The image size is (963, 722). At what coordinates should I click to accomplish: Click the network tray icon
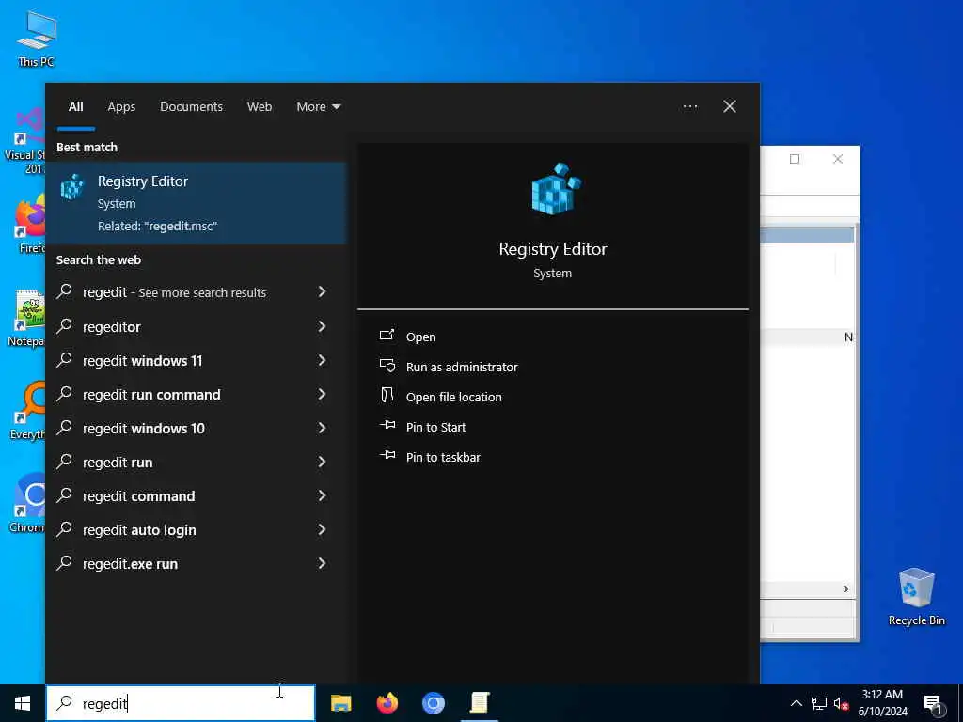coord(819,703)
